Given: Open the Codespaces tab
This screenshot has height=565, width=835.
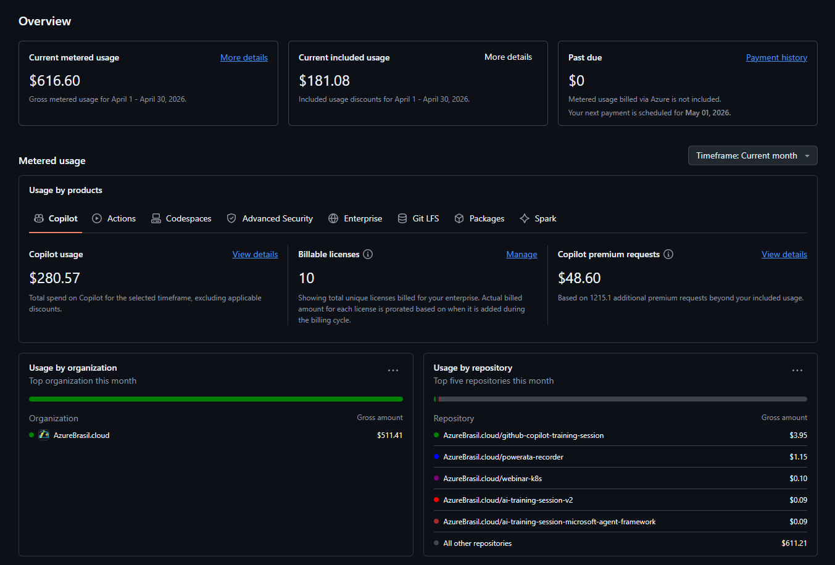Looking at the screenshot, I should click(x=181, y=218).
